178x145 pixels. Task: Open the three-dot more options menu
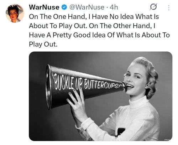(x=169, y=7)
